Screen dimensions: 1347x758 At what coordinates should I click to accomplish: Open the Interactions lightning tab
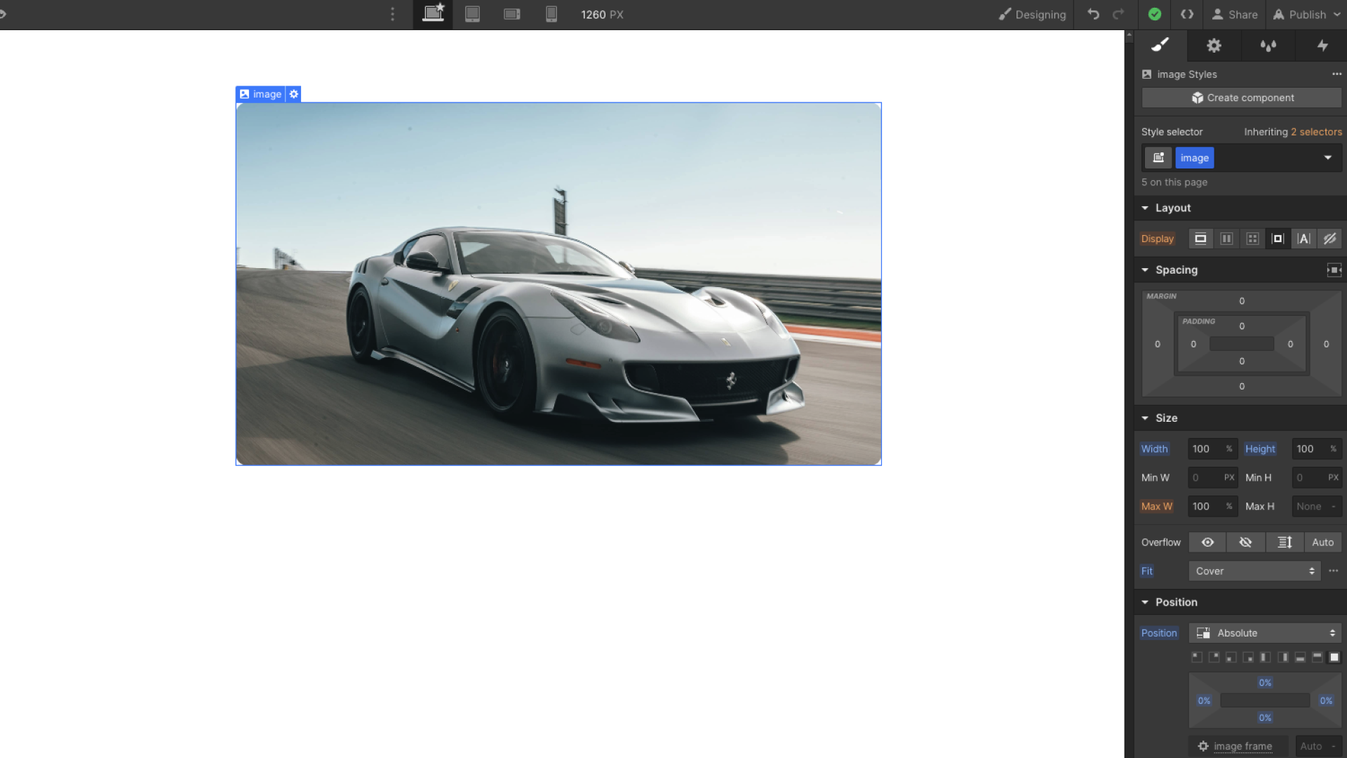point(1322,46)
